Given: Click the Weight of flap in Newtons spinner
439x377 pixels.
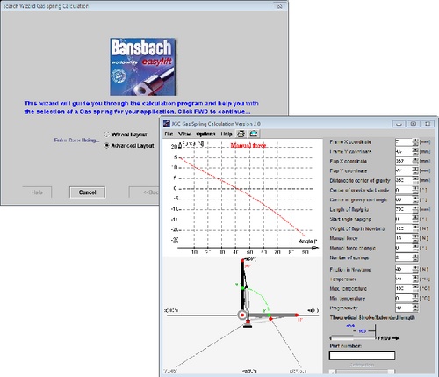Looking at the screenshot, I should click(415, 228).
